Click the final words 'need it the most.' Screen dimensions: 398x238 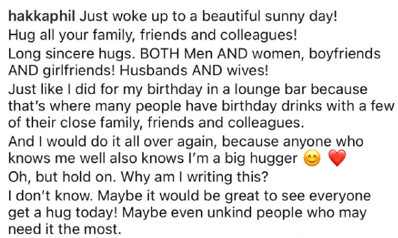[65, 230]
